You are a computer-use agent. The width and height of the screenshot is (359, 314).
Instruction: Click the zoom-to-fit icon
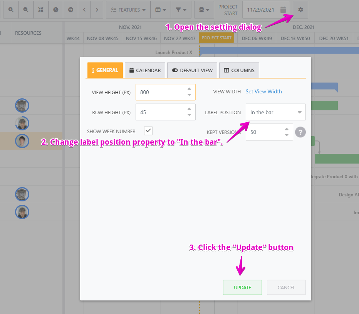pos(41,10)
